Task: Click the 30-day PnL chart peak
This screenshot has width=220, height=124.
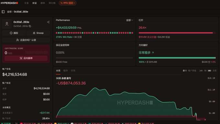Action: point(95,88)
